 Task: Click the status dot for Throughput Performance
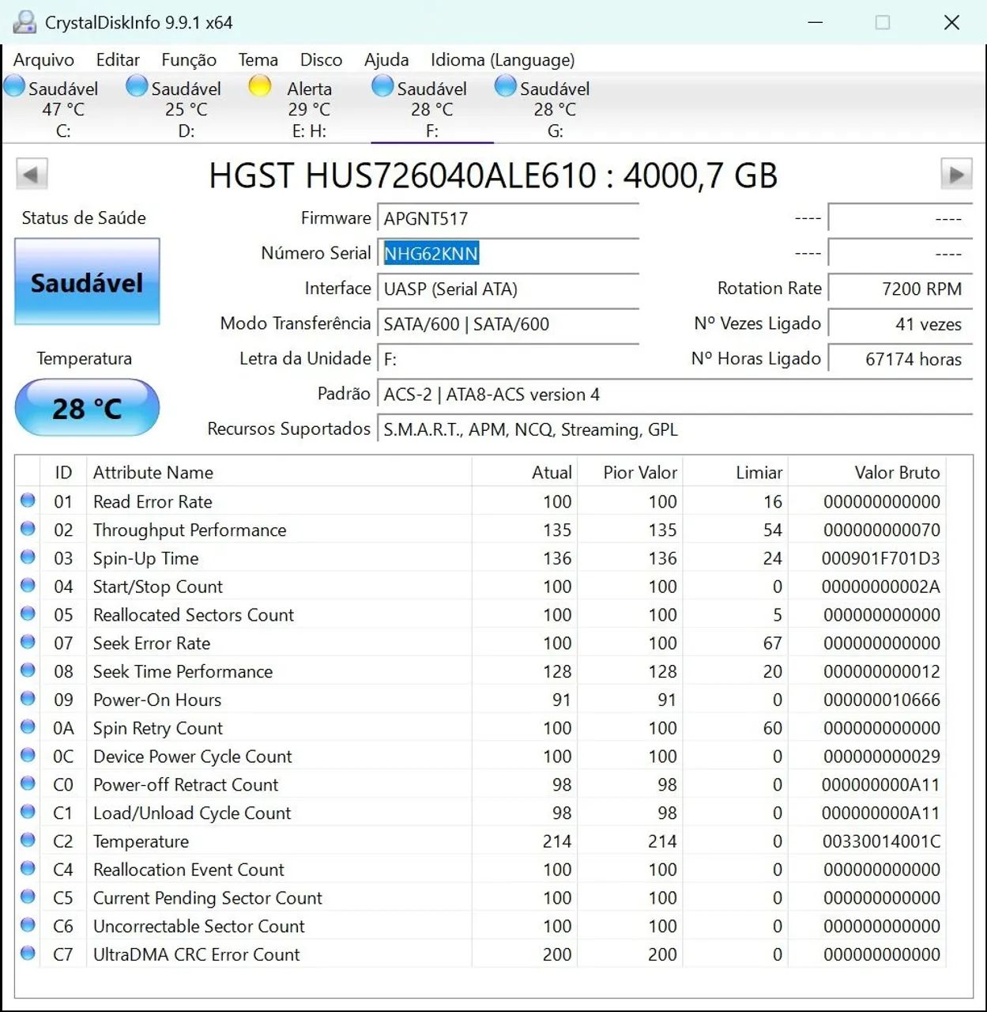28,529
